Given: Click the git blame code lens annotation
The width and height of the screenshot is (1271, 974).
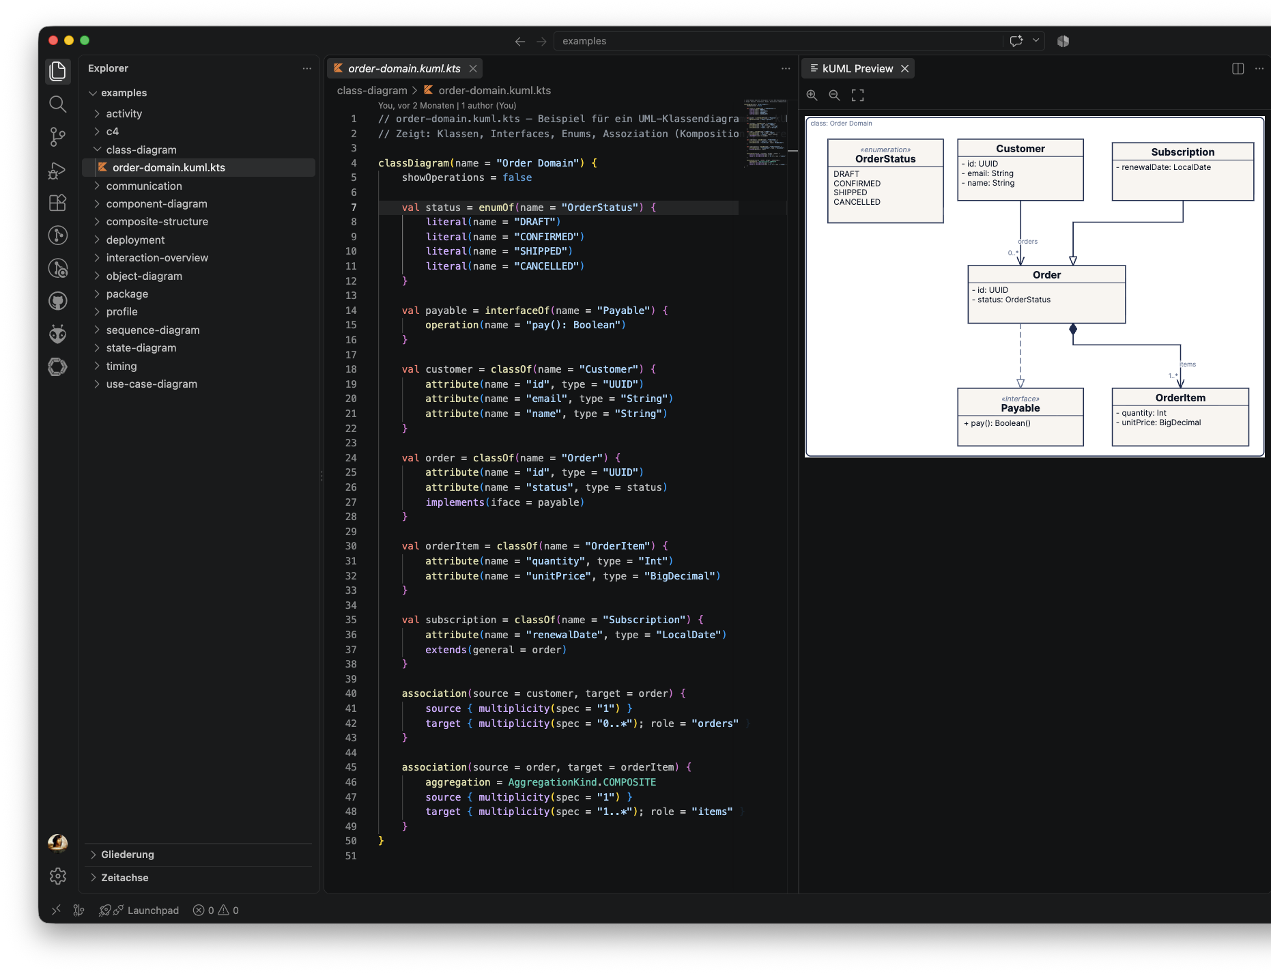Looking at the screenshot, I should click(447, 105).
